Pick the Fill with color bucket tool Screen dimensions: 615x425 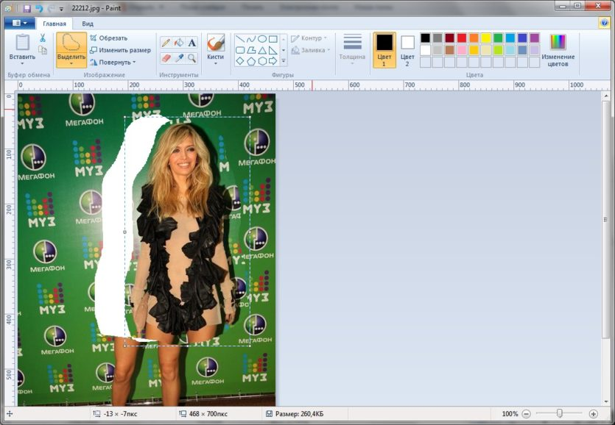[x=178, y=43]
